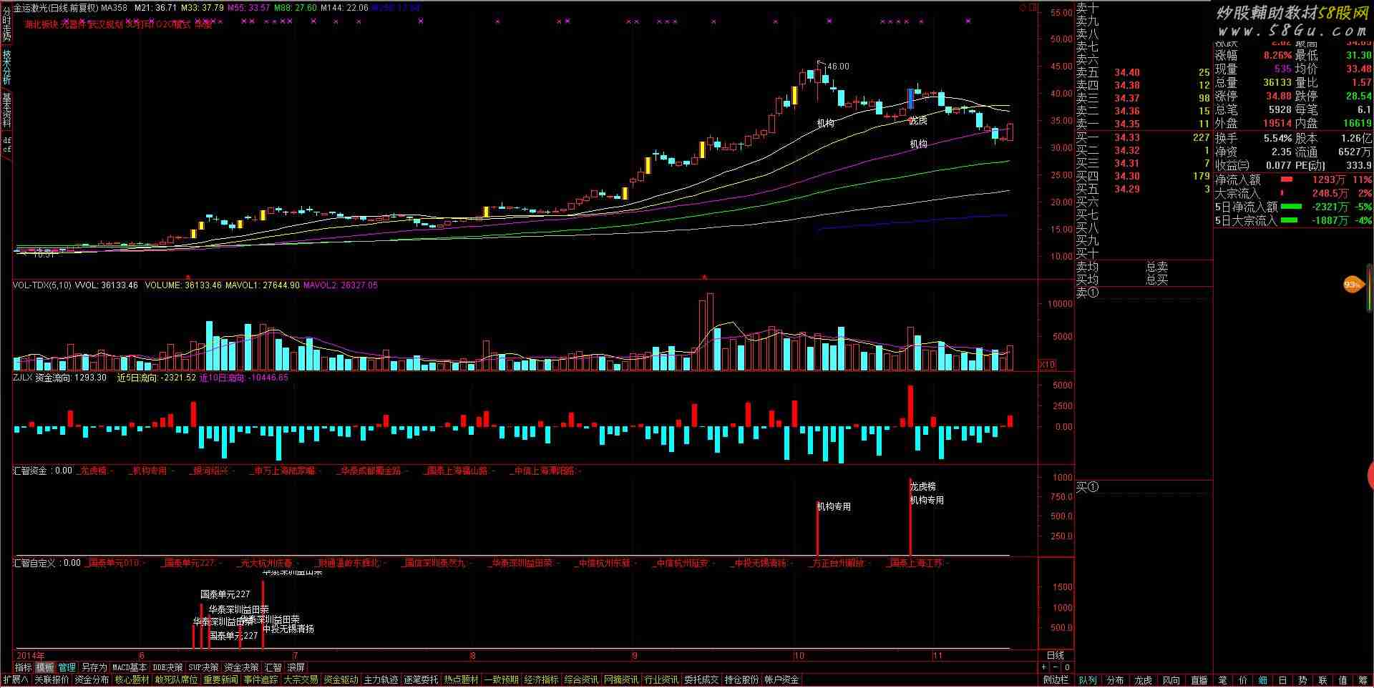Click the 细 tab at bottom right
This screenshot has width=1374, height=688.
click(1262, 679)
